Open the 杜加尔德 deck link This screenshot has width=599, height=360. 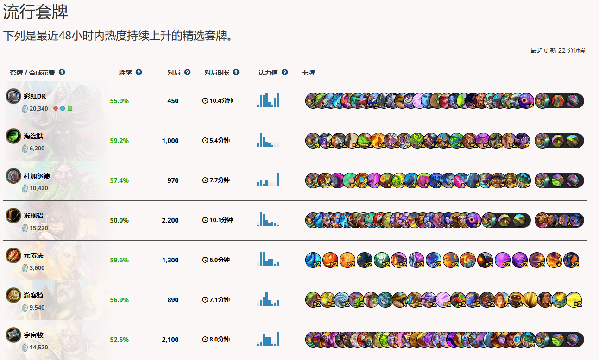point(37,176)
